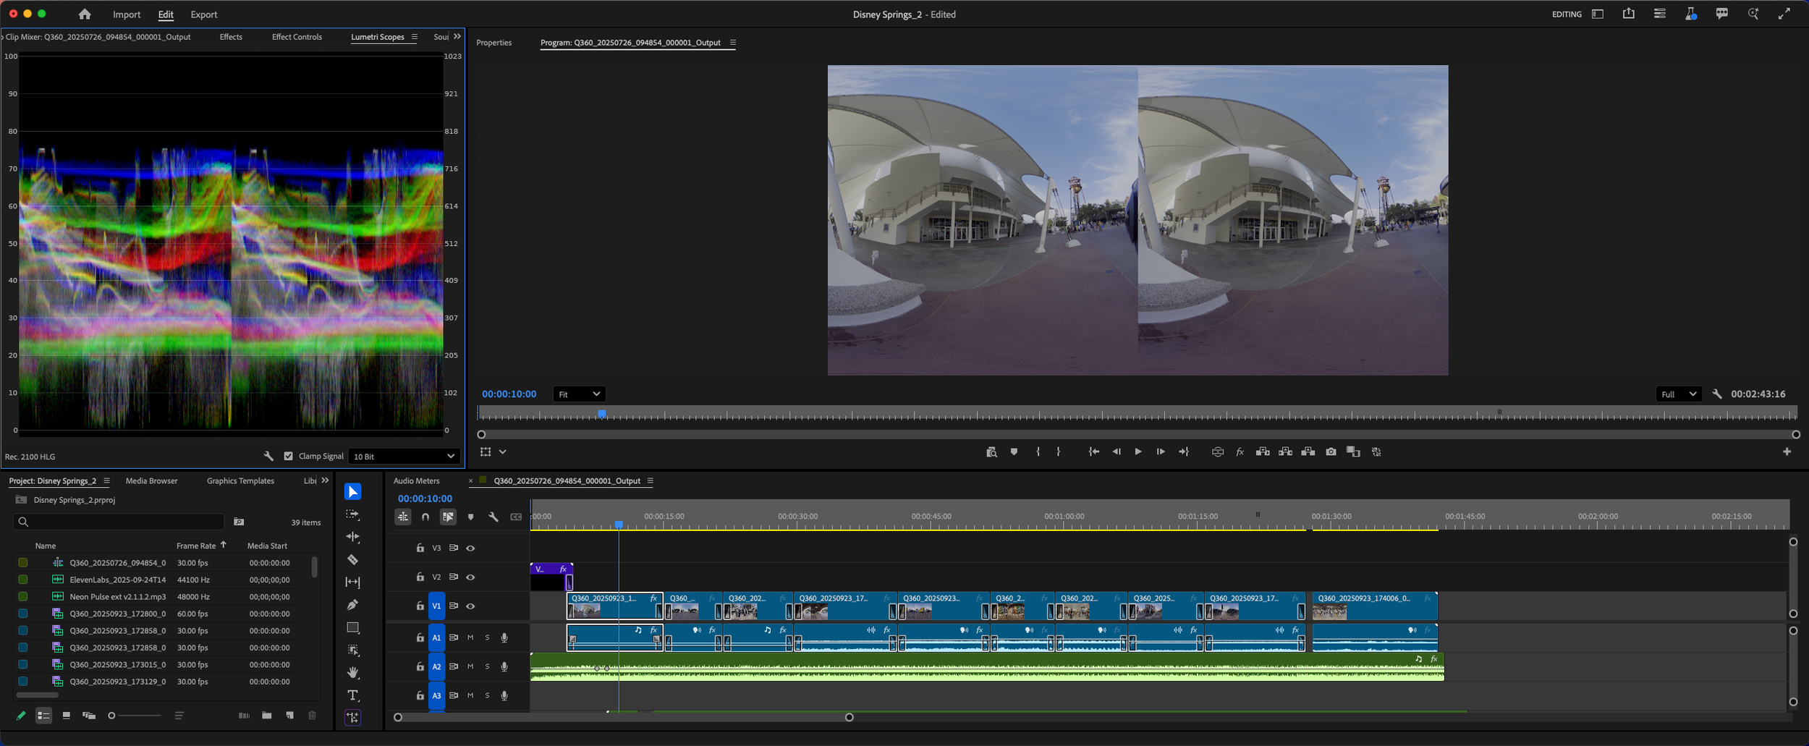Viewport: 1809px width, 746px height.
Task: Select the Type (T) tool
Action: tap(352, 695)
